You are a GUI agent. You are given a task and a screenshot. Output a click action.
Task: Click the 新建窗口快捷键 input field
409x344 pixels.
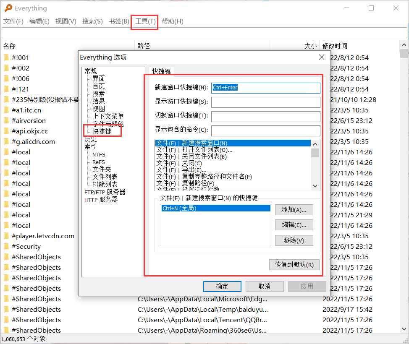266,88
